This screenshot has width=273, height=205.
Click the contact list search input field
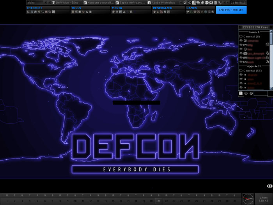click(261, 94)
